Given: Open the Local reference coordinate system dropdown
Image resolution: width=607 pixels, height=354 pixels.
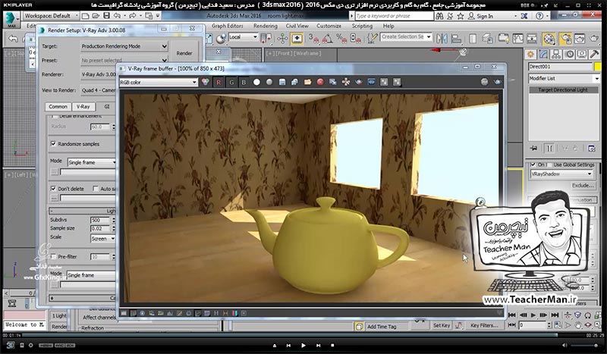Looking at the screenshot, I should (243, 37).
